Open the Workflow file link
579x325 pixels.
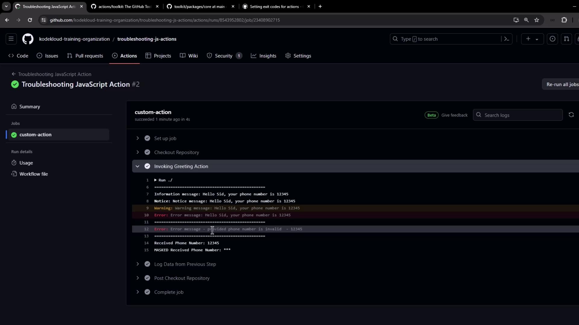pyautogui.click(x=33, y=174)
